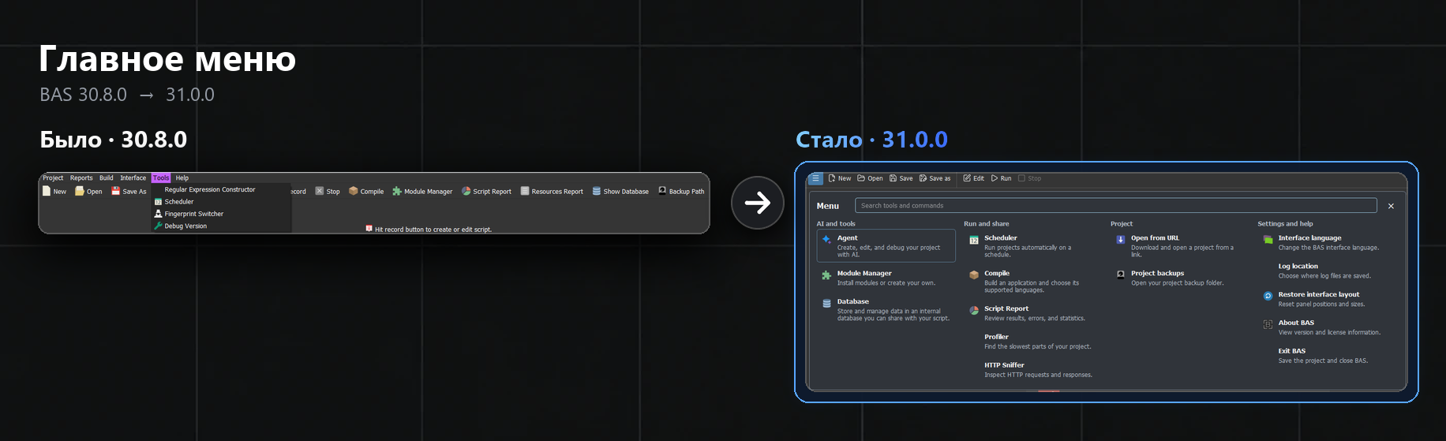1446x441 pixels.
Task: Click Resources Report in the 30.8.0 toolbar
Action: point(552,191)
